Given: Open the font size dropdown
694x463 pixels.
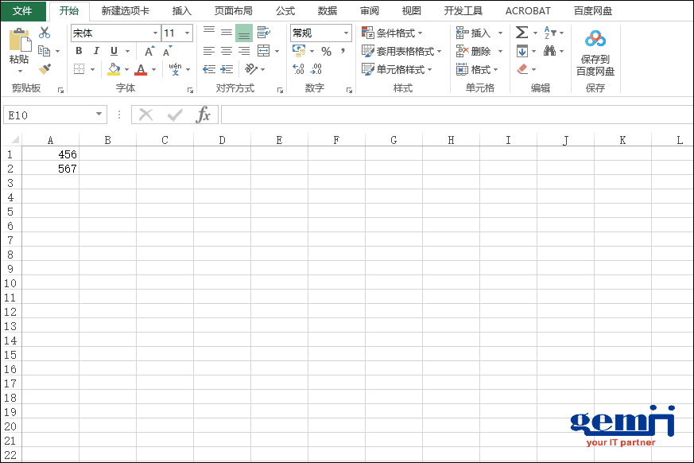Looking at the screenshot, I should pos(184,33).
